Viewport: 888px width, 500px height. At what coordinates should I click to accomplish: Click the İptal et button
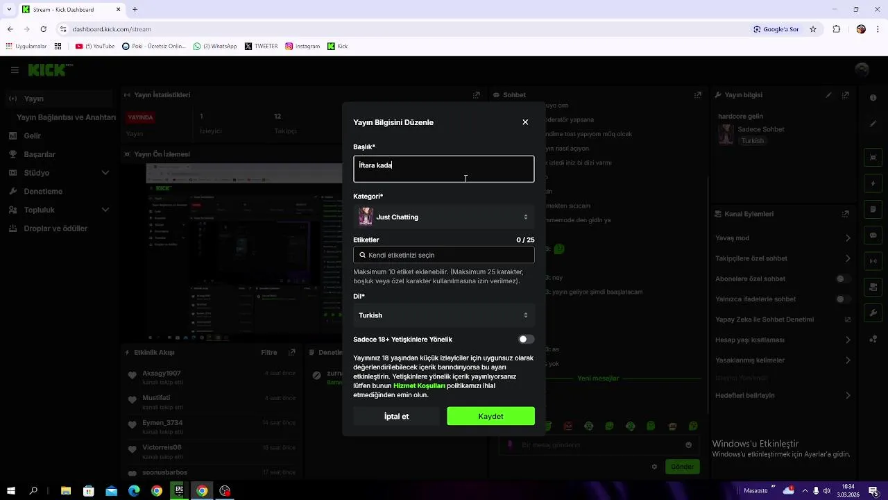pyautogui.click(x=396, y=416)
